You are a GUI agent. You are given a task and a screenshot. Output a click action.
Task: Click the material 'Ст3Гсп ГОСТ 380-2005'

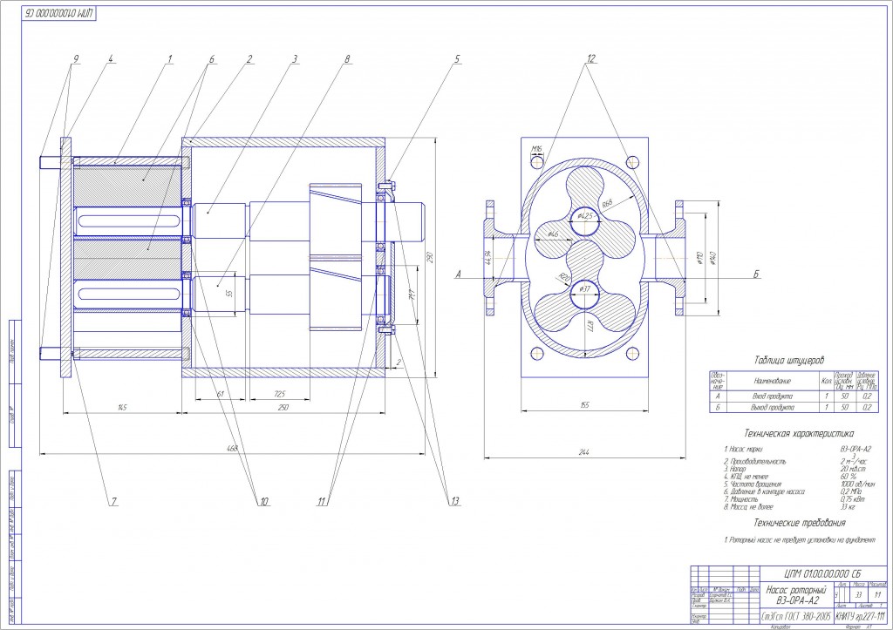796,616
